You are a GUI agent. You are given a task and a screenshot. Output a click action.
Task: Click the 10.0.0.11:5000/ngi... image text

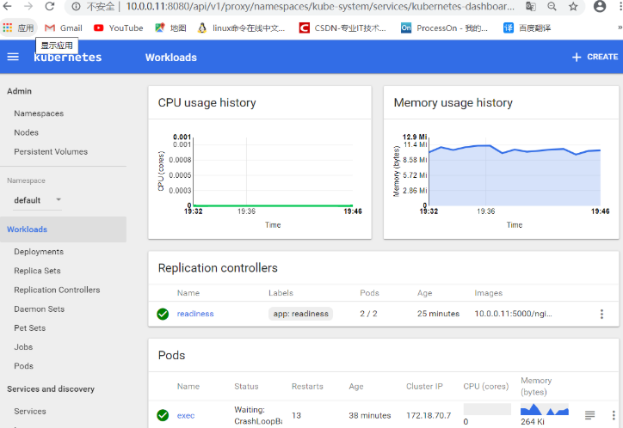pyautogui.click(x=514, y=314)
